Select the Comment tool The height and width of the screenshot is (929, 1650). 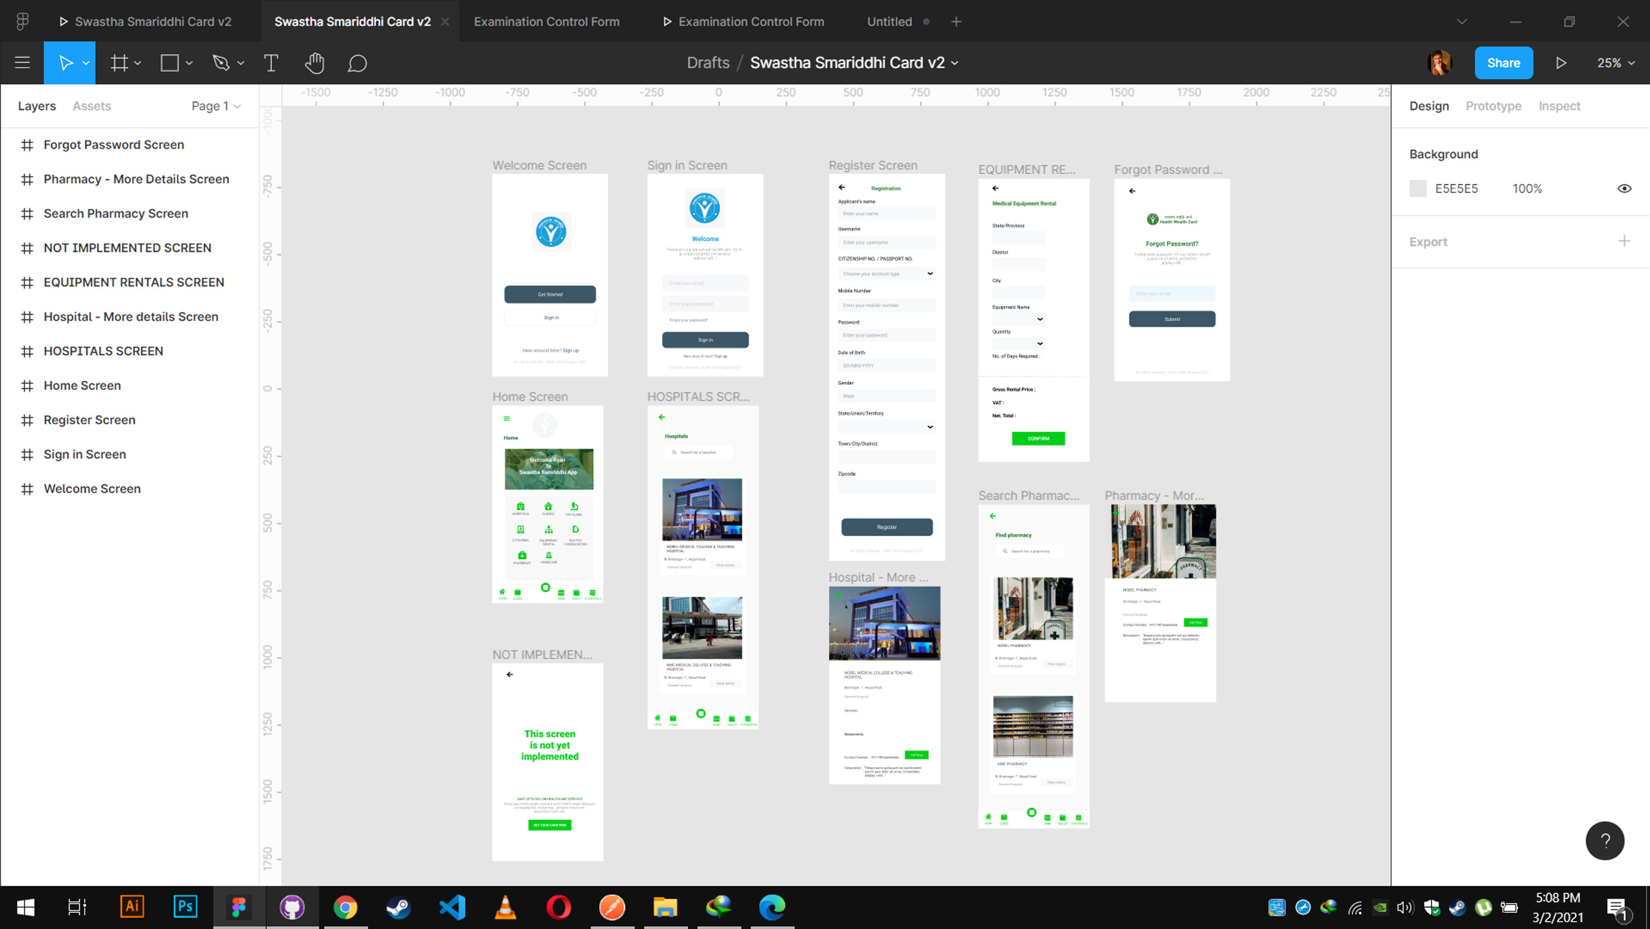357,63
